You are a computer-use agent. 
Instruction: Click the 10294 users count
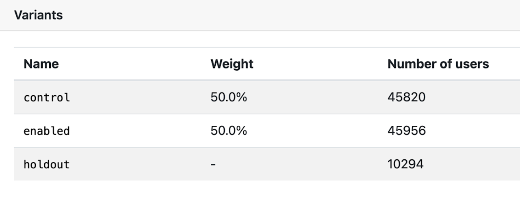[405, 164]
